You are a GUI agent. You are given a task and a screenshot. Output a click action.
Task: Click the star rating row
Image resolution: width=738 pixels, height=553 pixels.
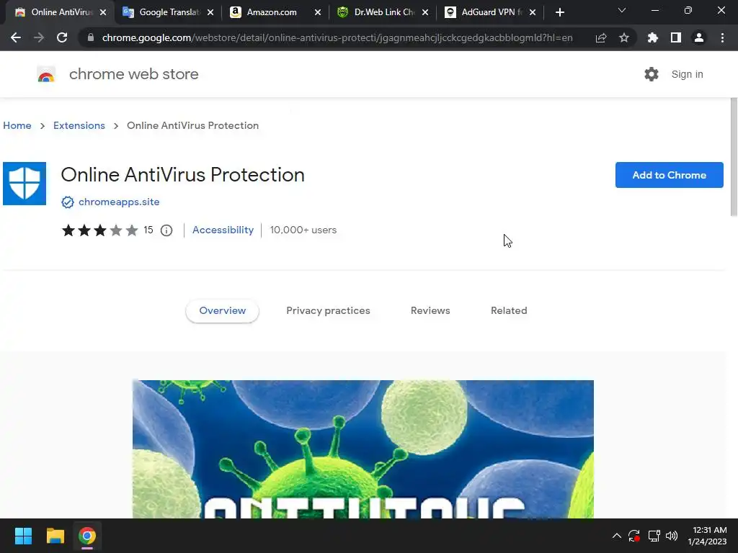click(x=99, y=230)
